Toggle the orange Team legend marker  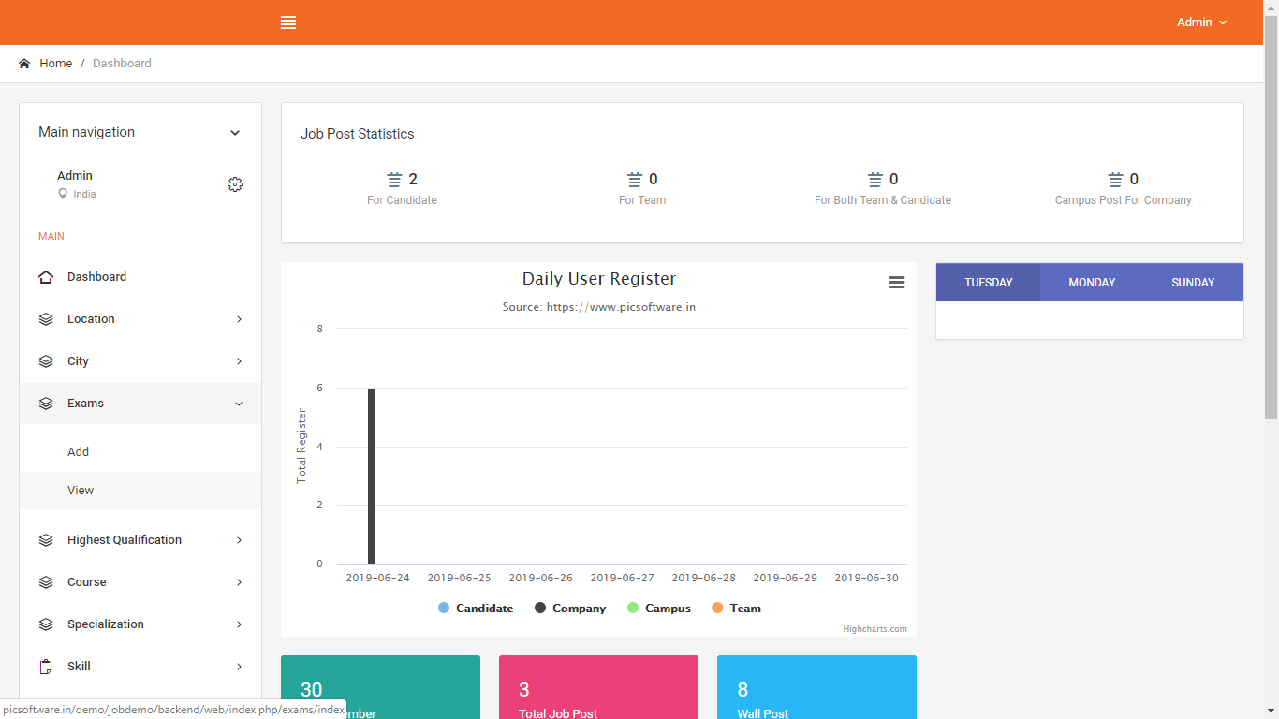coord(718,609)
